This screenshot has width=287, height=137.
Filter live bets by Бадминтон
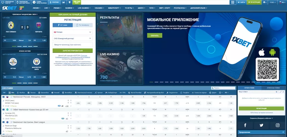172,93
